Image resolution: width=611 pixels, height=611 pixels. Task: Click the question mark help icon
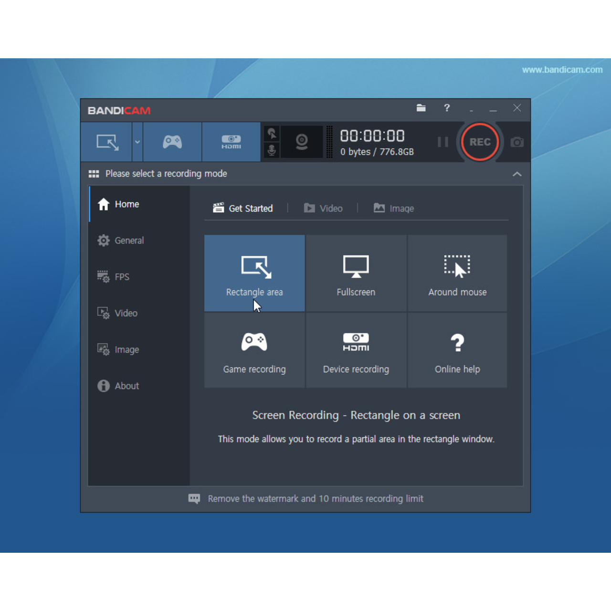pos(447,108)
